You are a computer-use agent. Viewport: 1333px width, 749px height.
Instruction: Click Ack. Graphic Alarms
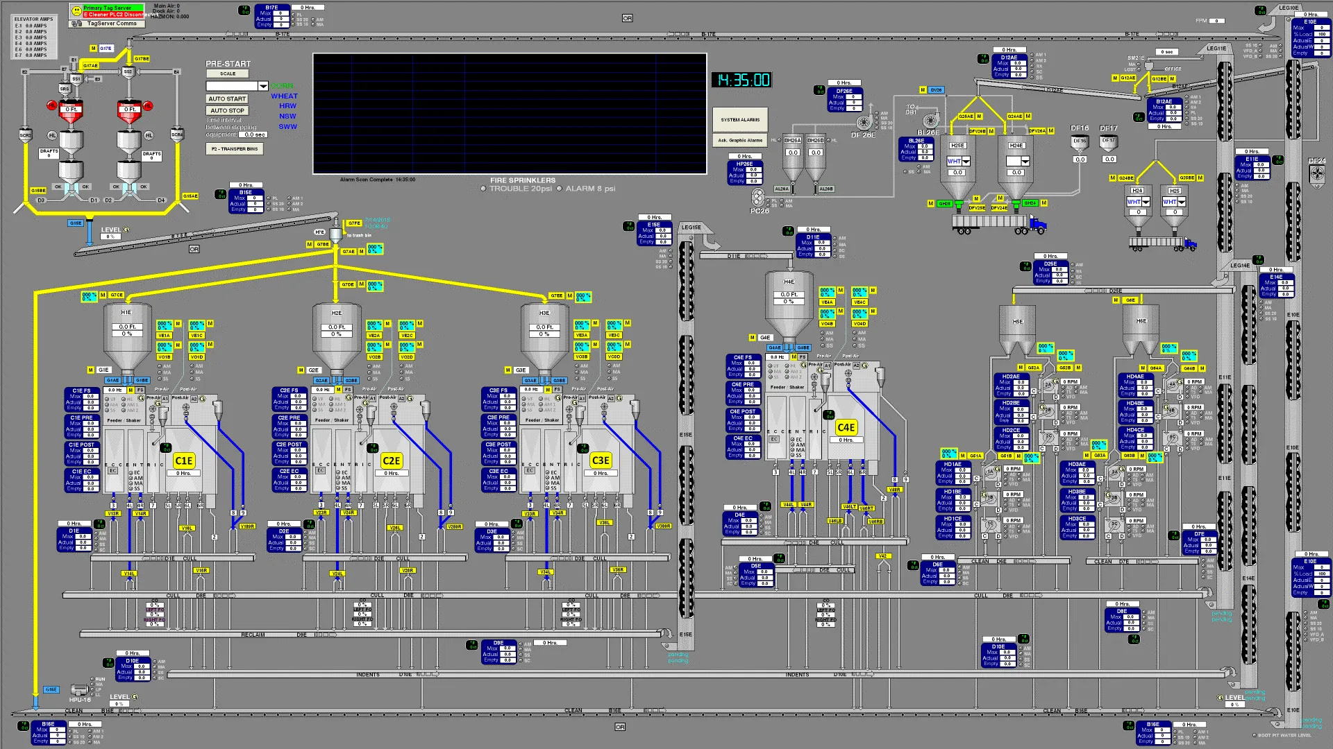pyautogui.click(x=739, y=141)
